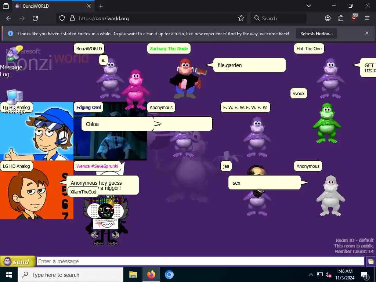The image size is (376, 282).
Task: Click the Enter a message chat field
Action: pyautogui.click(x=200, y=261)
